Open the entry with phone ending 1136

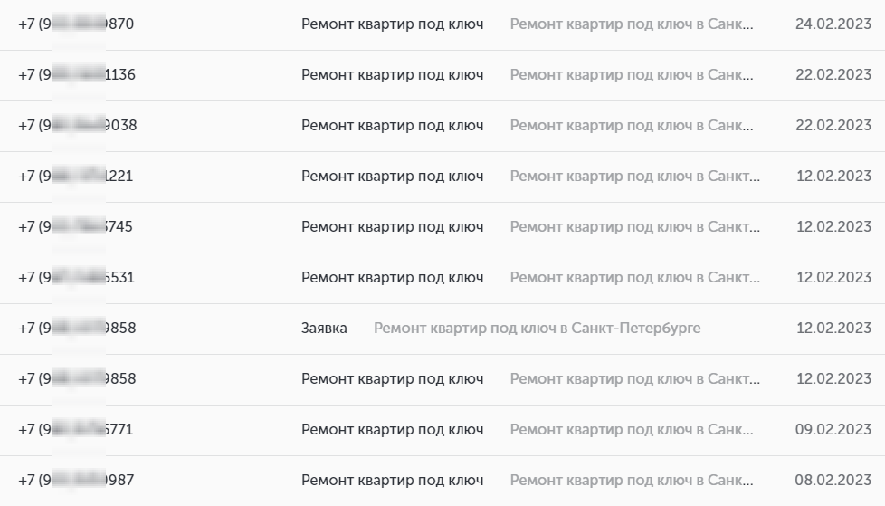click(x=77, y=75)
